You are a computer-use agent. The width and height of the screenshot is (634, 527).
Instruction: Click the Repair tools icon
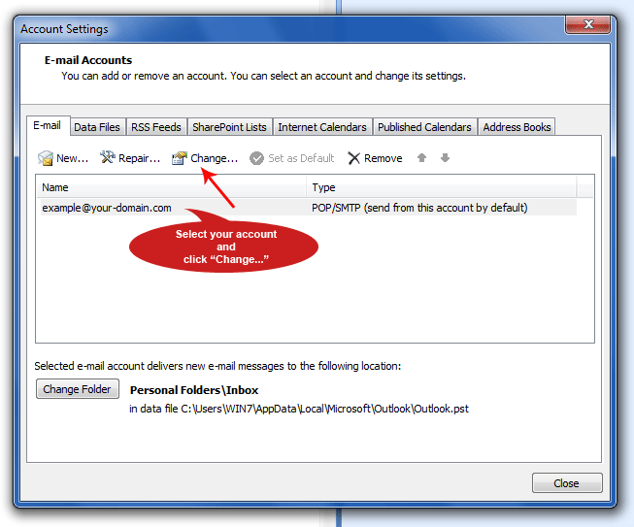click(107, 157)
